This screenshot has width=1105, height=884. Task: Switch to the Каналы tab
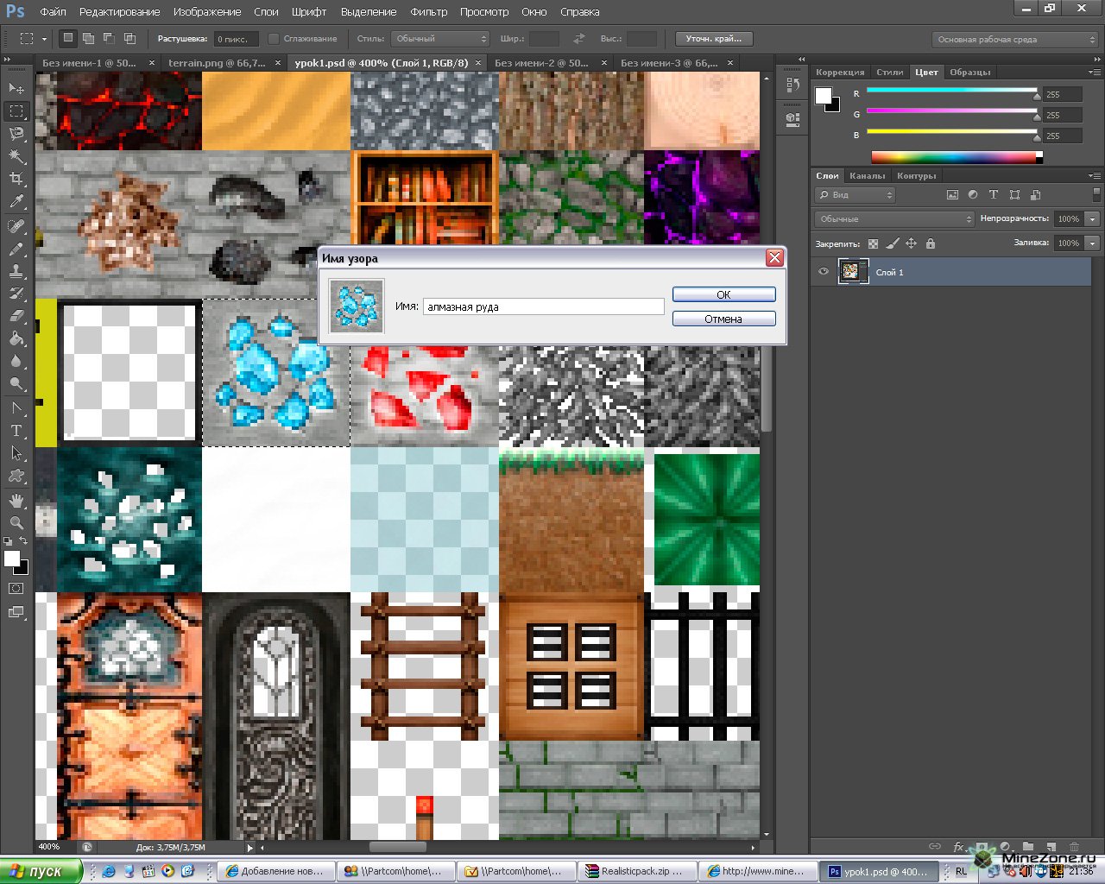click(x=867, y=176)
